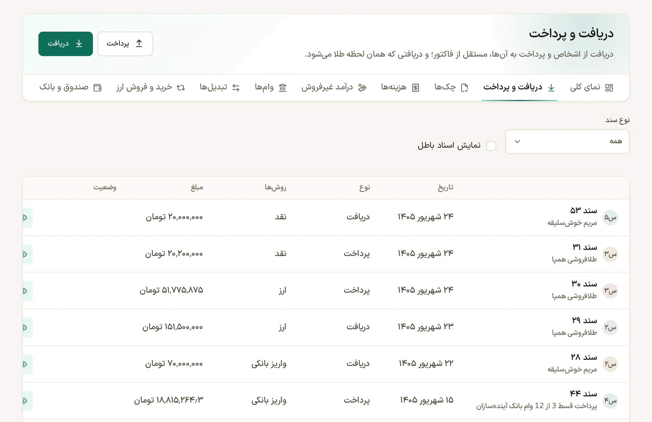
Task: Open the هزینه‌ها tab
Action: pyautogui.click(x=400, y=87)
